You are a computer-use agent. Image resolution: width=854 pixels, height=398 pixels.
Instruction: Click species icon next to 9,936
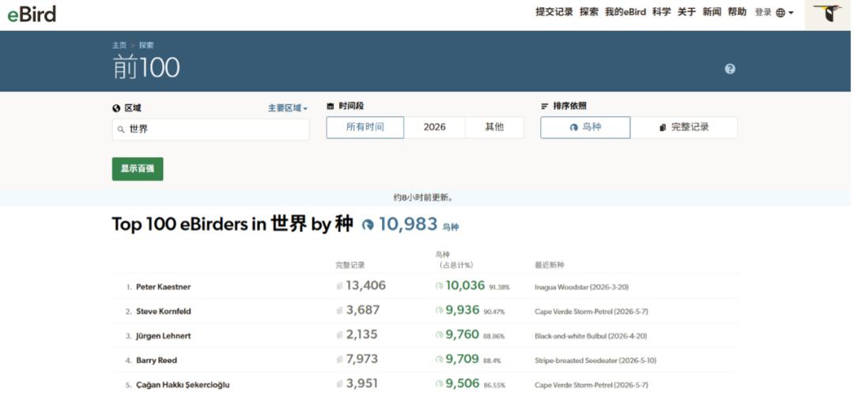click(x=439, y=310)
